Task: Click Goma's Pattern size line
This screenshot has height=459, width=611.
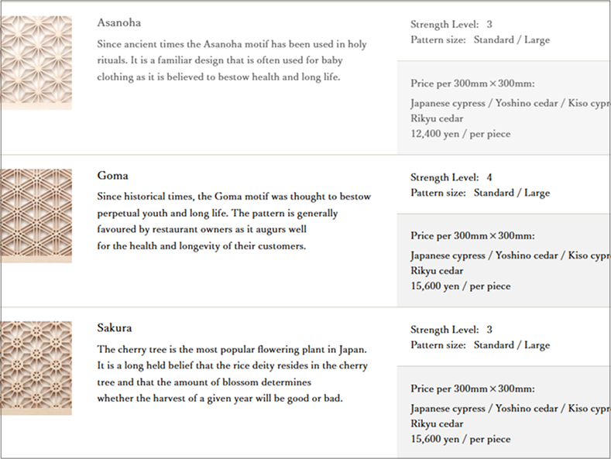Action: coord(480,193)
